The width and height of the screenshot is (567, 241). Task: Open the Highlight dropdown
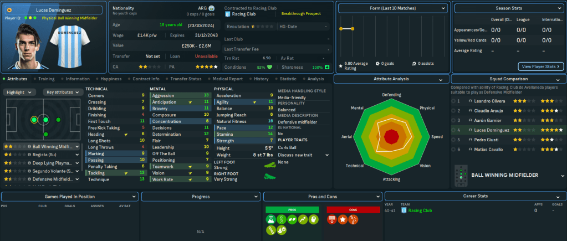click(20, 92)
